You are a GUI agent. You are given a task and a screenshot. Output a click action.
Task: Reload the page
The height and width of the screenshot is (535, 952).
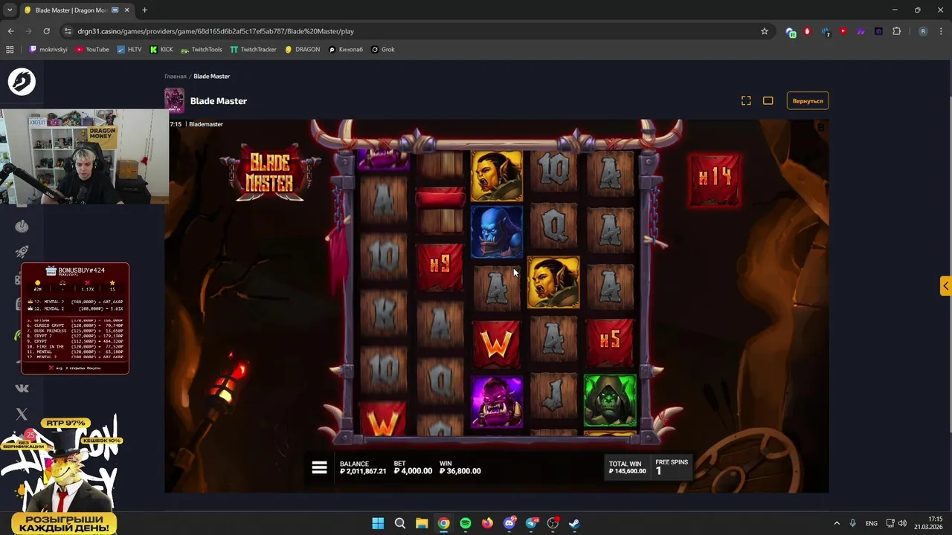pos(46,31)
